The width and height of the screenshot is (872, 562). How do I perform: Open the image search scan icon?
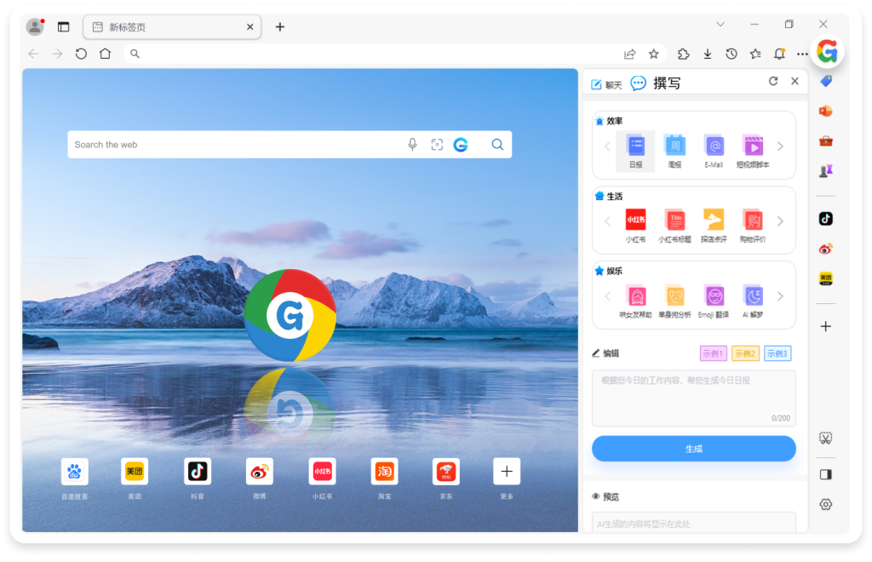(437, 145)
